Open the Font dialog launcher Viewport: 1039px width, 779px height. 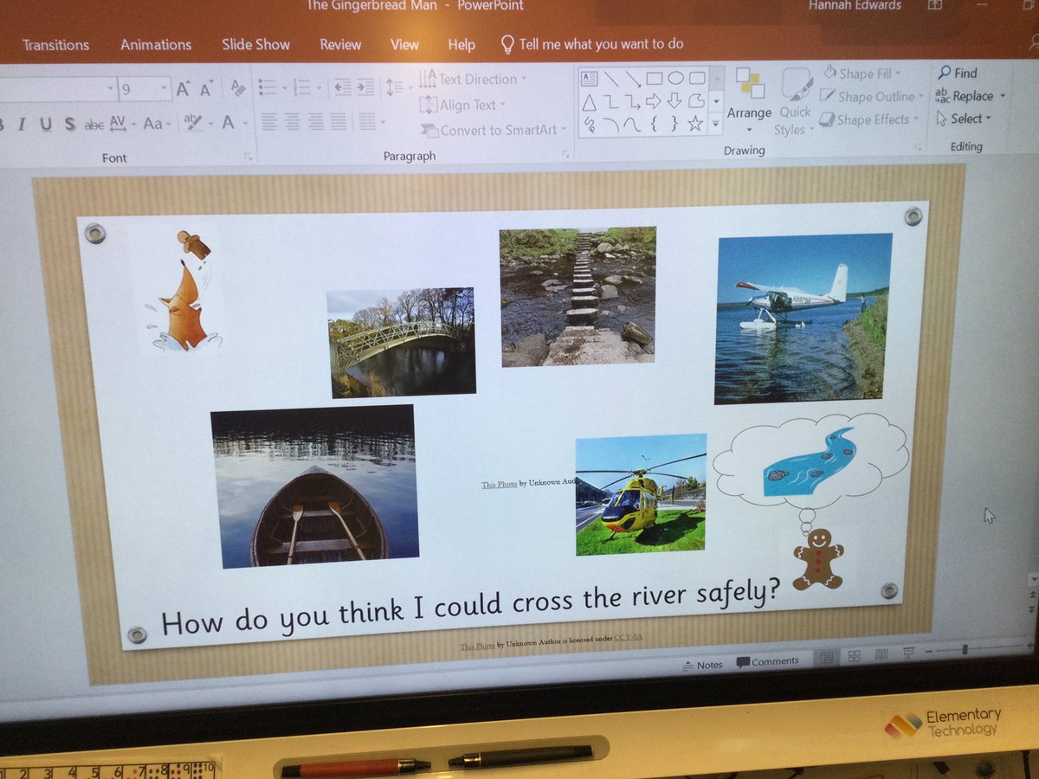point(248,158)
